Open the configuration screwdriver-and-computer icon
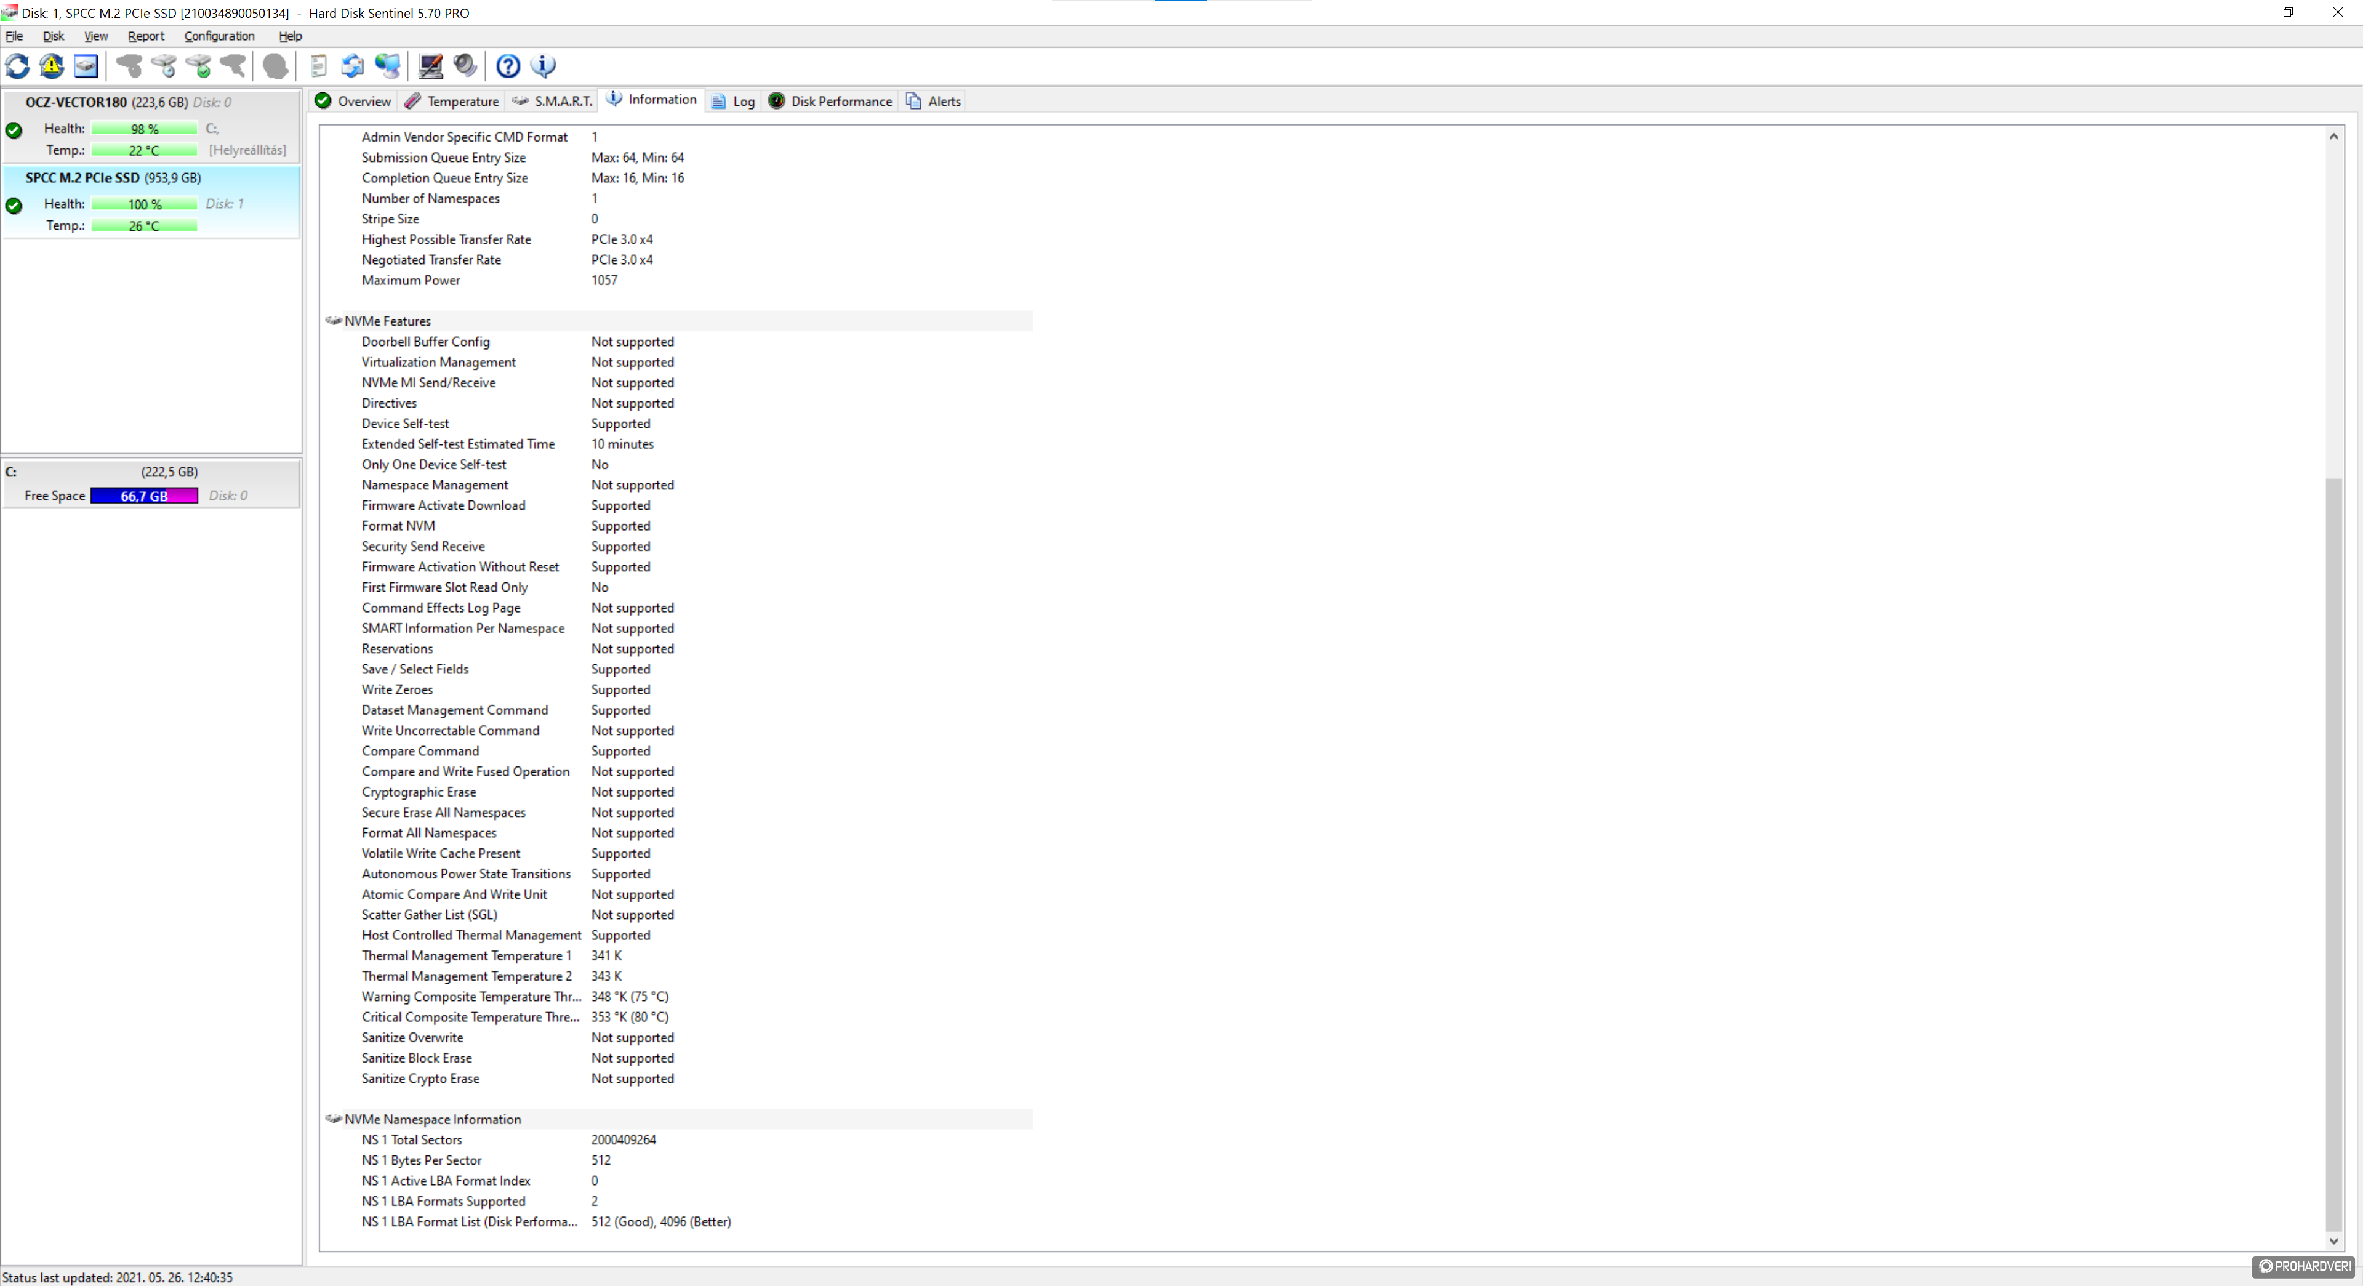 (x=430, y=66)
